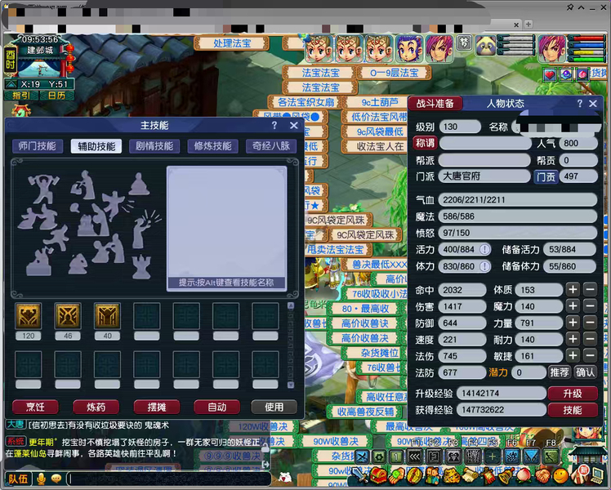This screenshot has width=611, height=490.
Task: Decrease 力量 with the minus button
Action: pyautogui.click(x=590, y=323)
